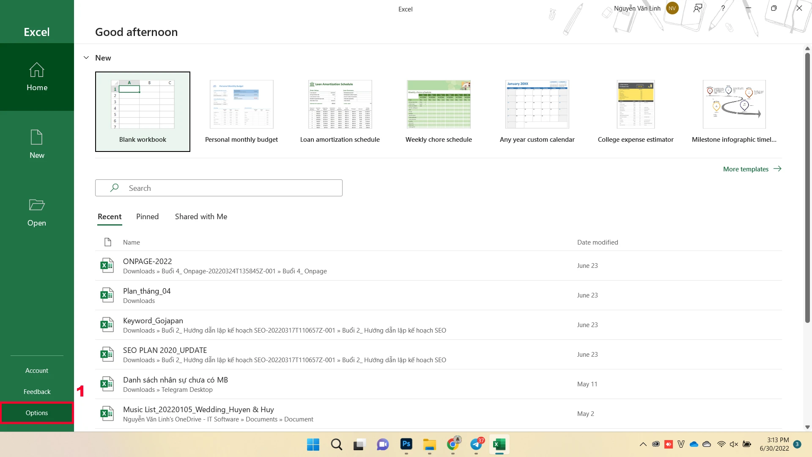Viewport: 812px width, 457px height.
Task: Click the May 2 date modified entry
Action: pyautogui.click(x=585, y=413)
